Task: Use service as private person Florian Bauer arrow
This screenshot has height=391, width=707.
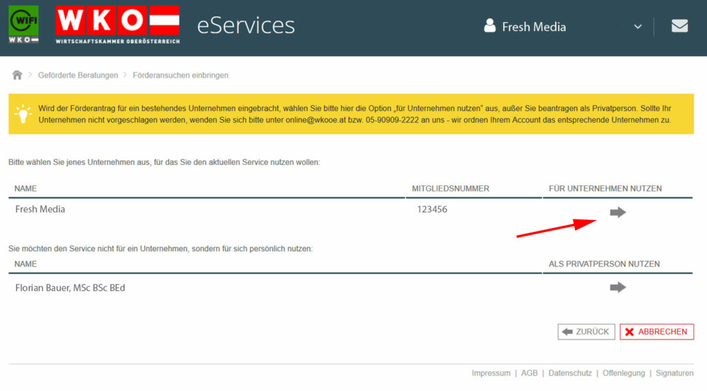Action: (618, 288)
